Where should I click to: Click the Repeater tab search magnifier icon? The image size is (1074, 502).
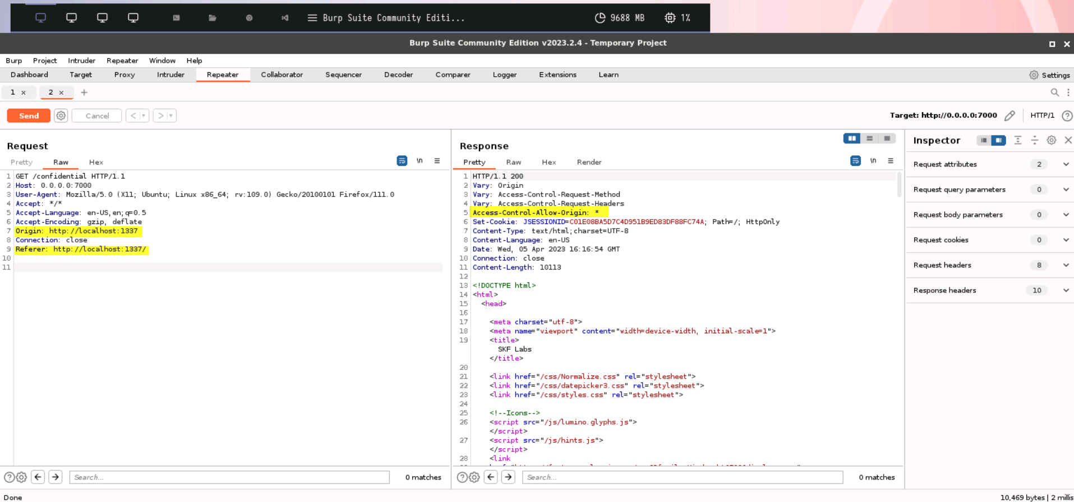1054,92
